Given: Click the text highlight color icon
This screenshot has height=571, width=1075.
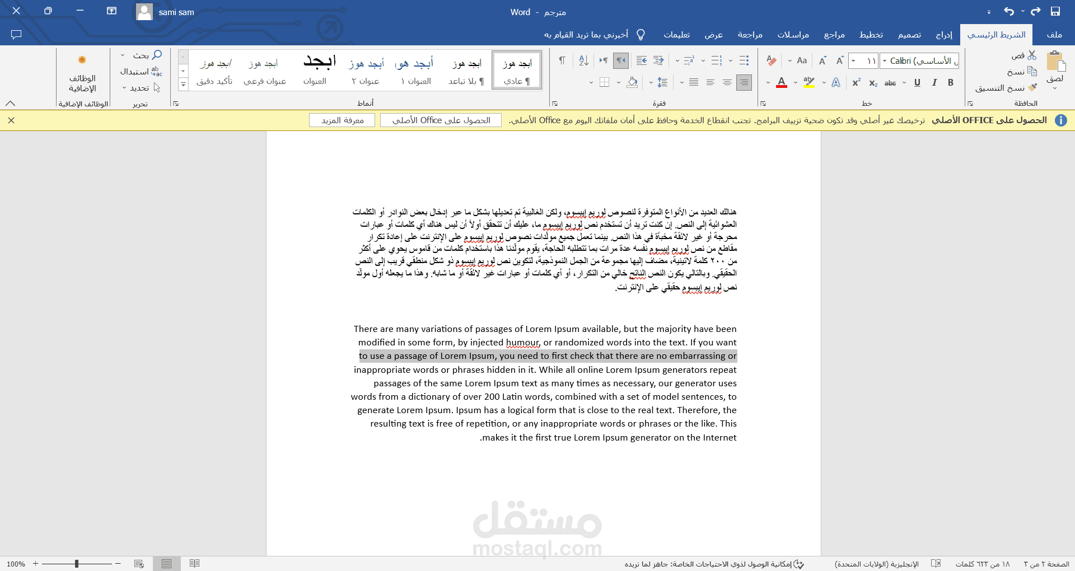Looking at the screenshot, I should pyautogui.click(x=809, y=82).
